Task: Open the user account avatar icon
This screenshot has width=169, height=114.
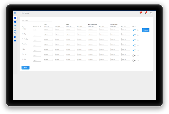Action: 151,13
